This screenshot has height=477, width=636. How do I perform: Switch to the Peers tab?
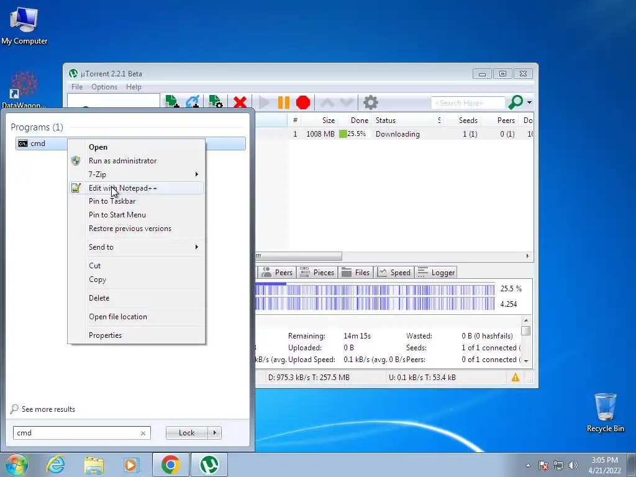pyautogui.click(x=278, y=272)
